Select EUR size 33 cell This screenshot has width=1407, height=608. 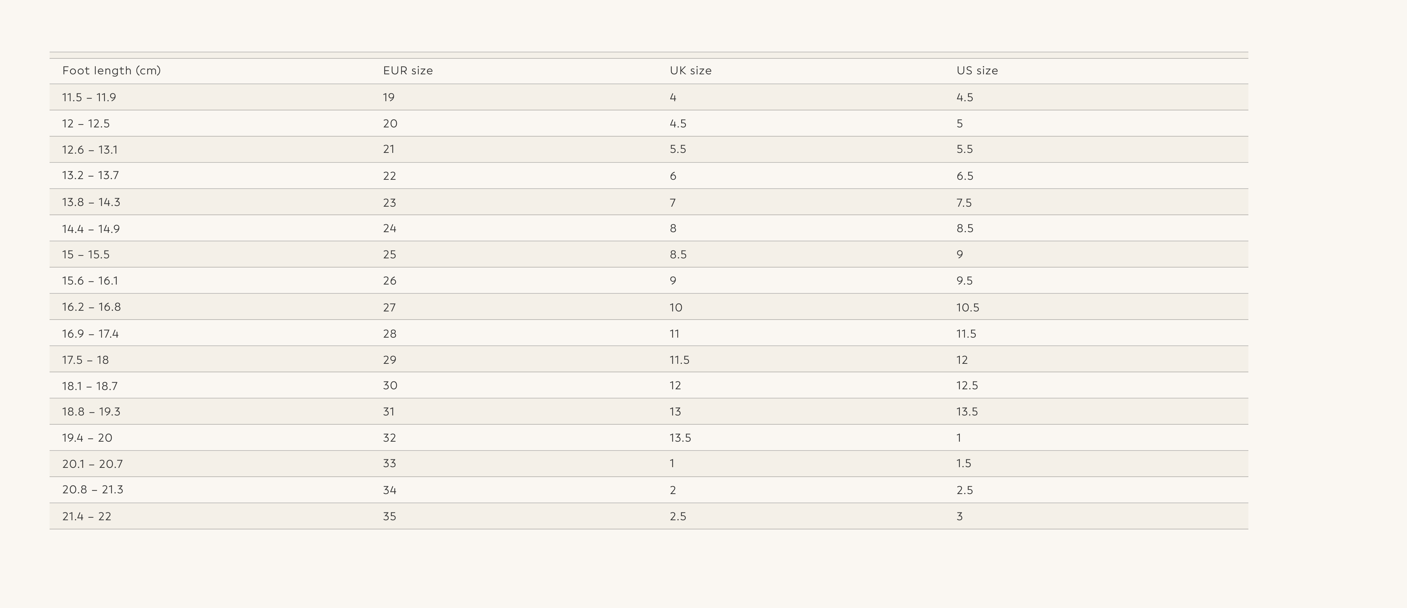(389, 464)
